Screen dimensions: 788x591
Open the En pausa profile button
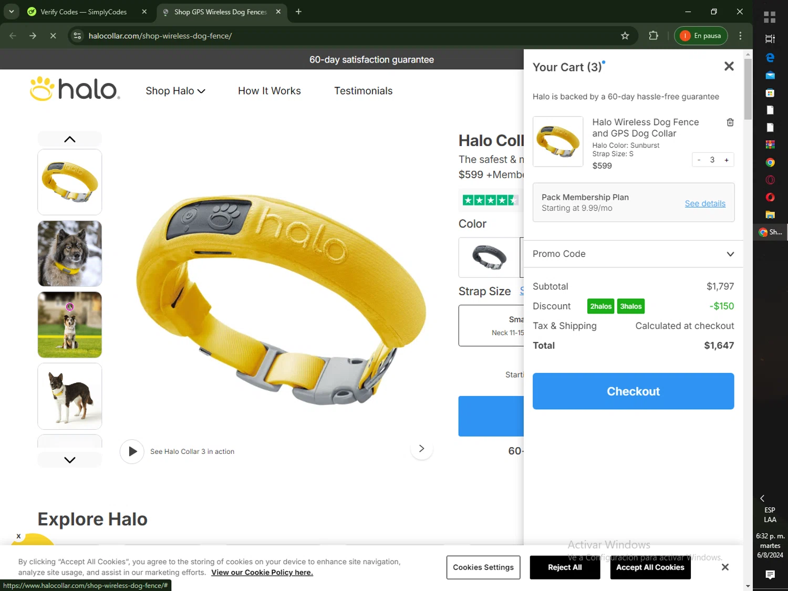coord(701,36)
